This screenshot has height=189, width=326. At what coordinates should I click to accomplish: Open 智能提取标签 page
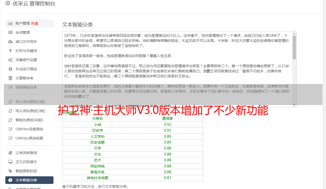tap(29, 171)
